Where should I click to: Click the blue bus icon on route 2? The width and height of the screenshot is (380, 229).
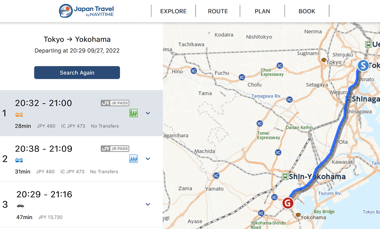(19, 160)
